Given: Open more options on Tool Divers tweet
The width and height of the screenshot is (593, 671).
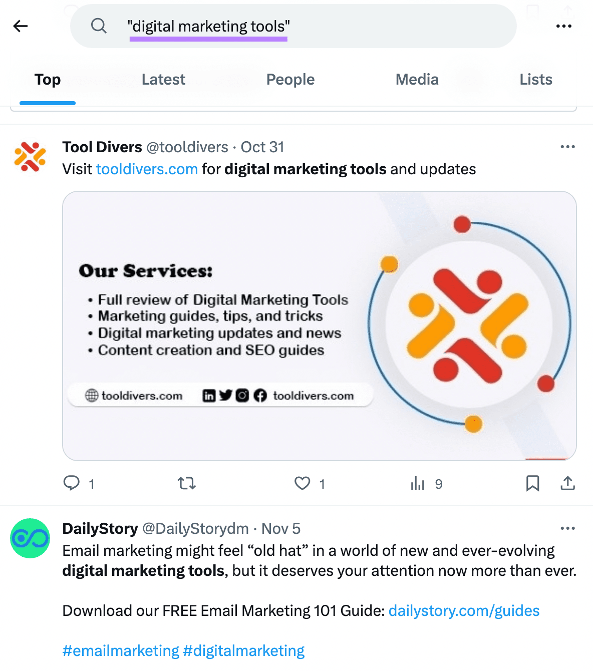Looking at the screenshot, I should click(x=567, y=146).
